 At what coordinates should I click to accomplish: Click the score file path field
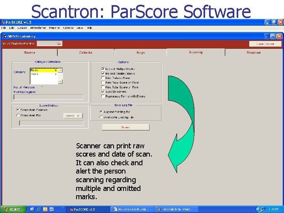[51, 123]
